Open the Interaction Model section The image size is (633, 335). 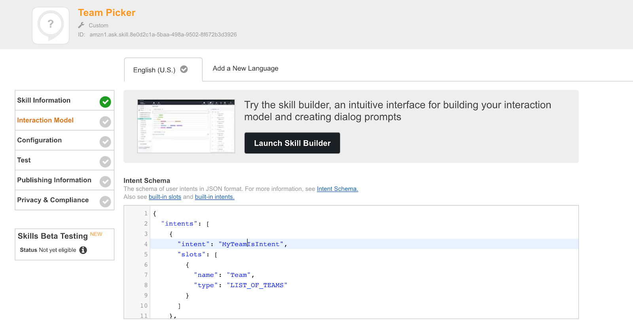click(x=64, y=120)
